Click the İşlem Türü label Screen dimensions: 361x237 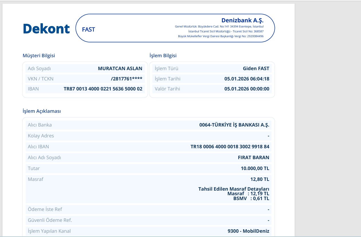[167, 68]
